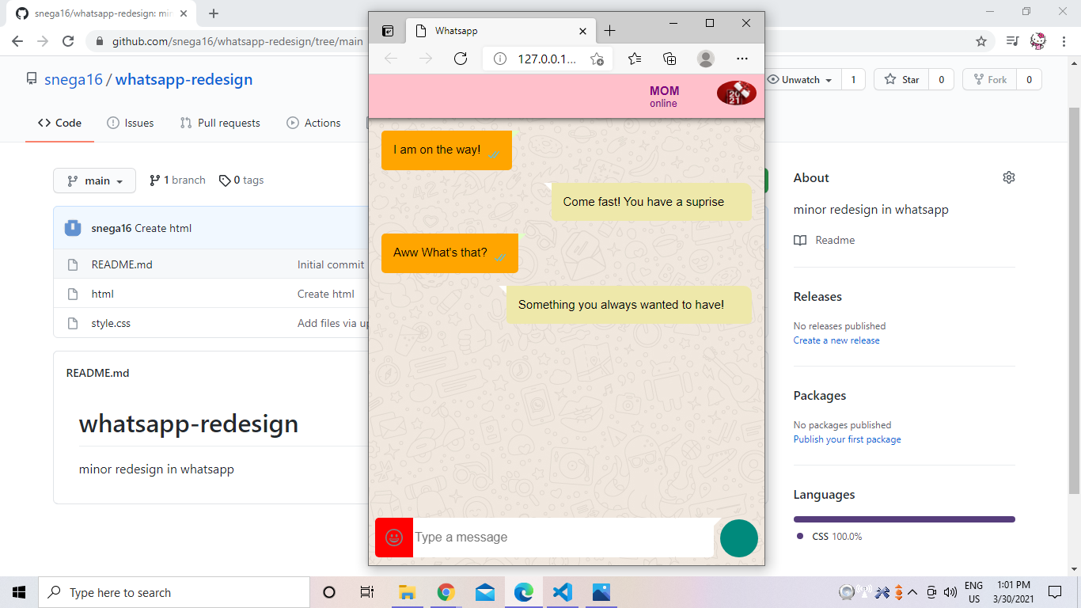Screen dimensions: 1081x608
Task: Open the Pull requests tab
Action: point(220,123)
